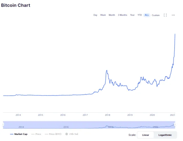Switch scale to Logarithmic
The height and width of the screenshot is (141, 183).
tap(165, 135)
